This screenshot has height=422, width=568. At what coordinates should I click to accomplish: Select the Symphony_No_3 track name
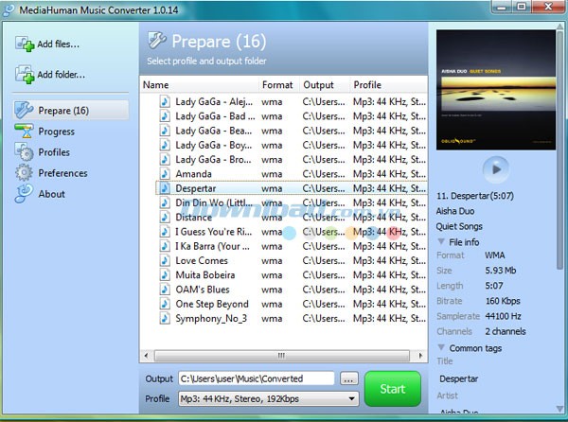[x=211, y=319]
